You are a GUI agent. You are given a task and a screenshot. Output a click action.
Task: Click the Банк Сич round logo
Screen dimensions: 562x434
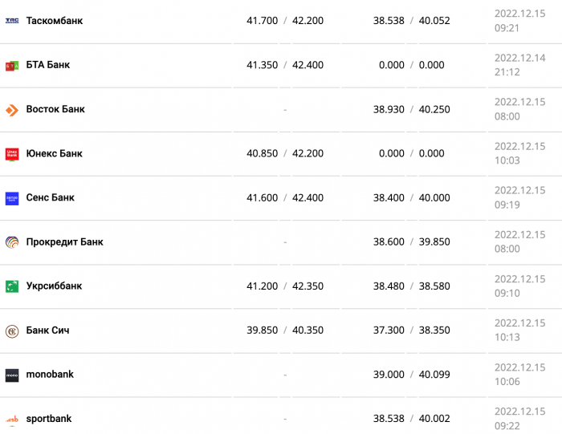[x=12, y=331]
